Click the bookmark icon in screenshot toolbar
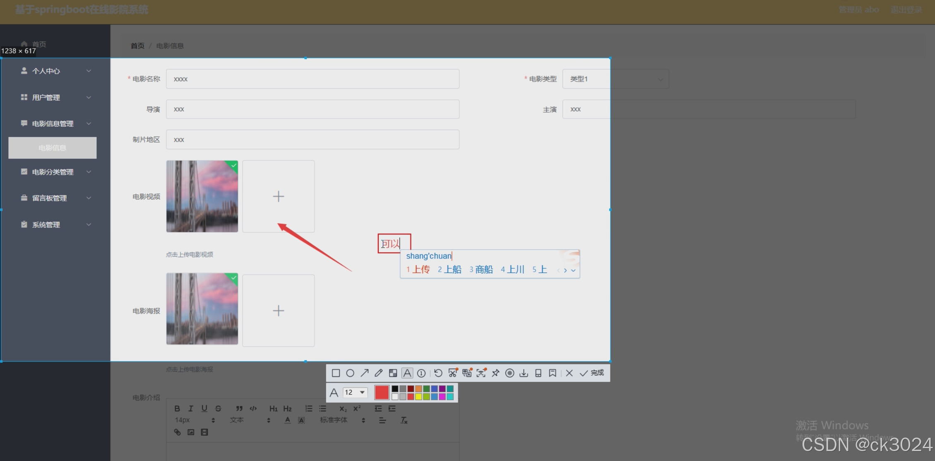The image size is (935, 461). 553,373
